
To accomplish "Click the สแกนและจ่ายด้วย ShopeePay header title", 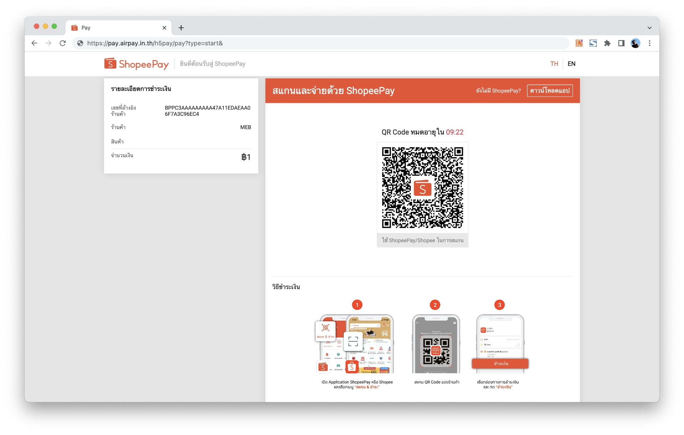I will (333, 90).
